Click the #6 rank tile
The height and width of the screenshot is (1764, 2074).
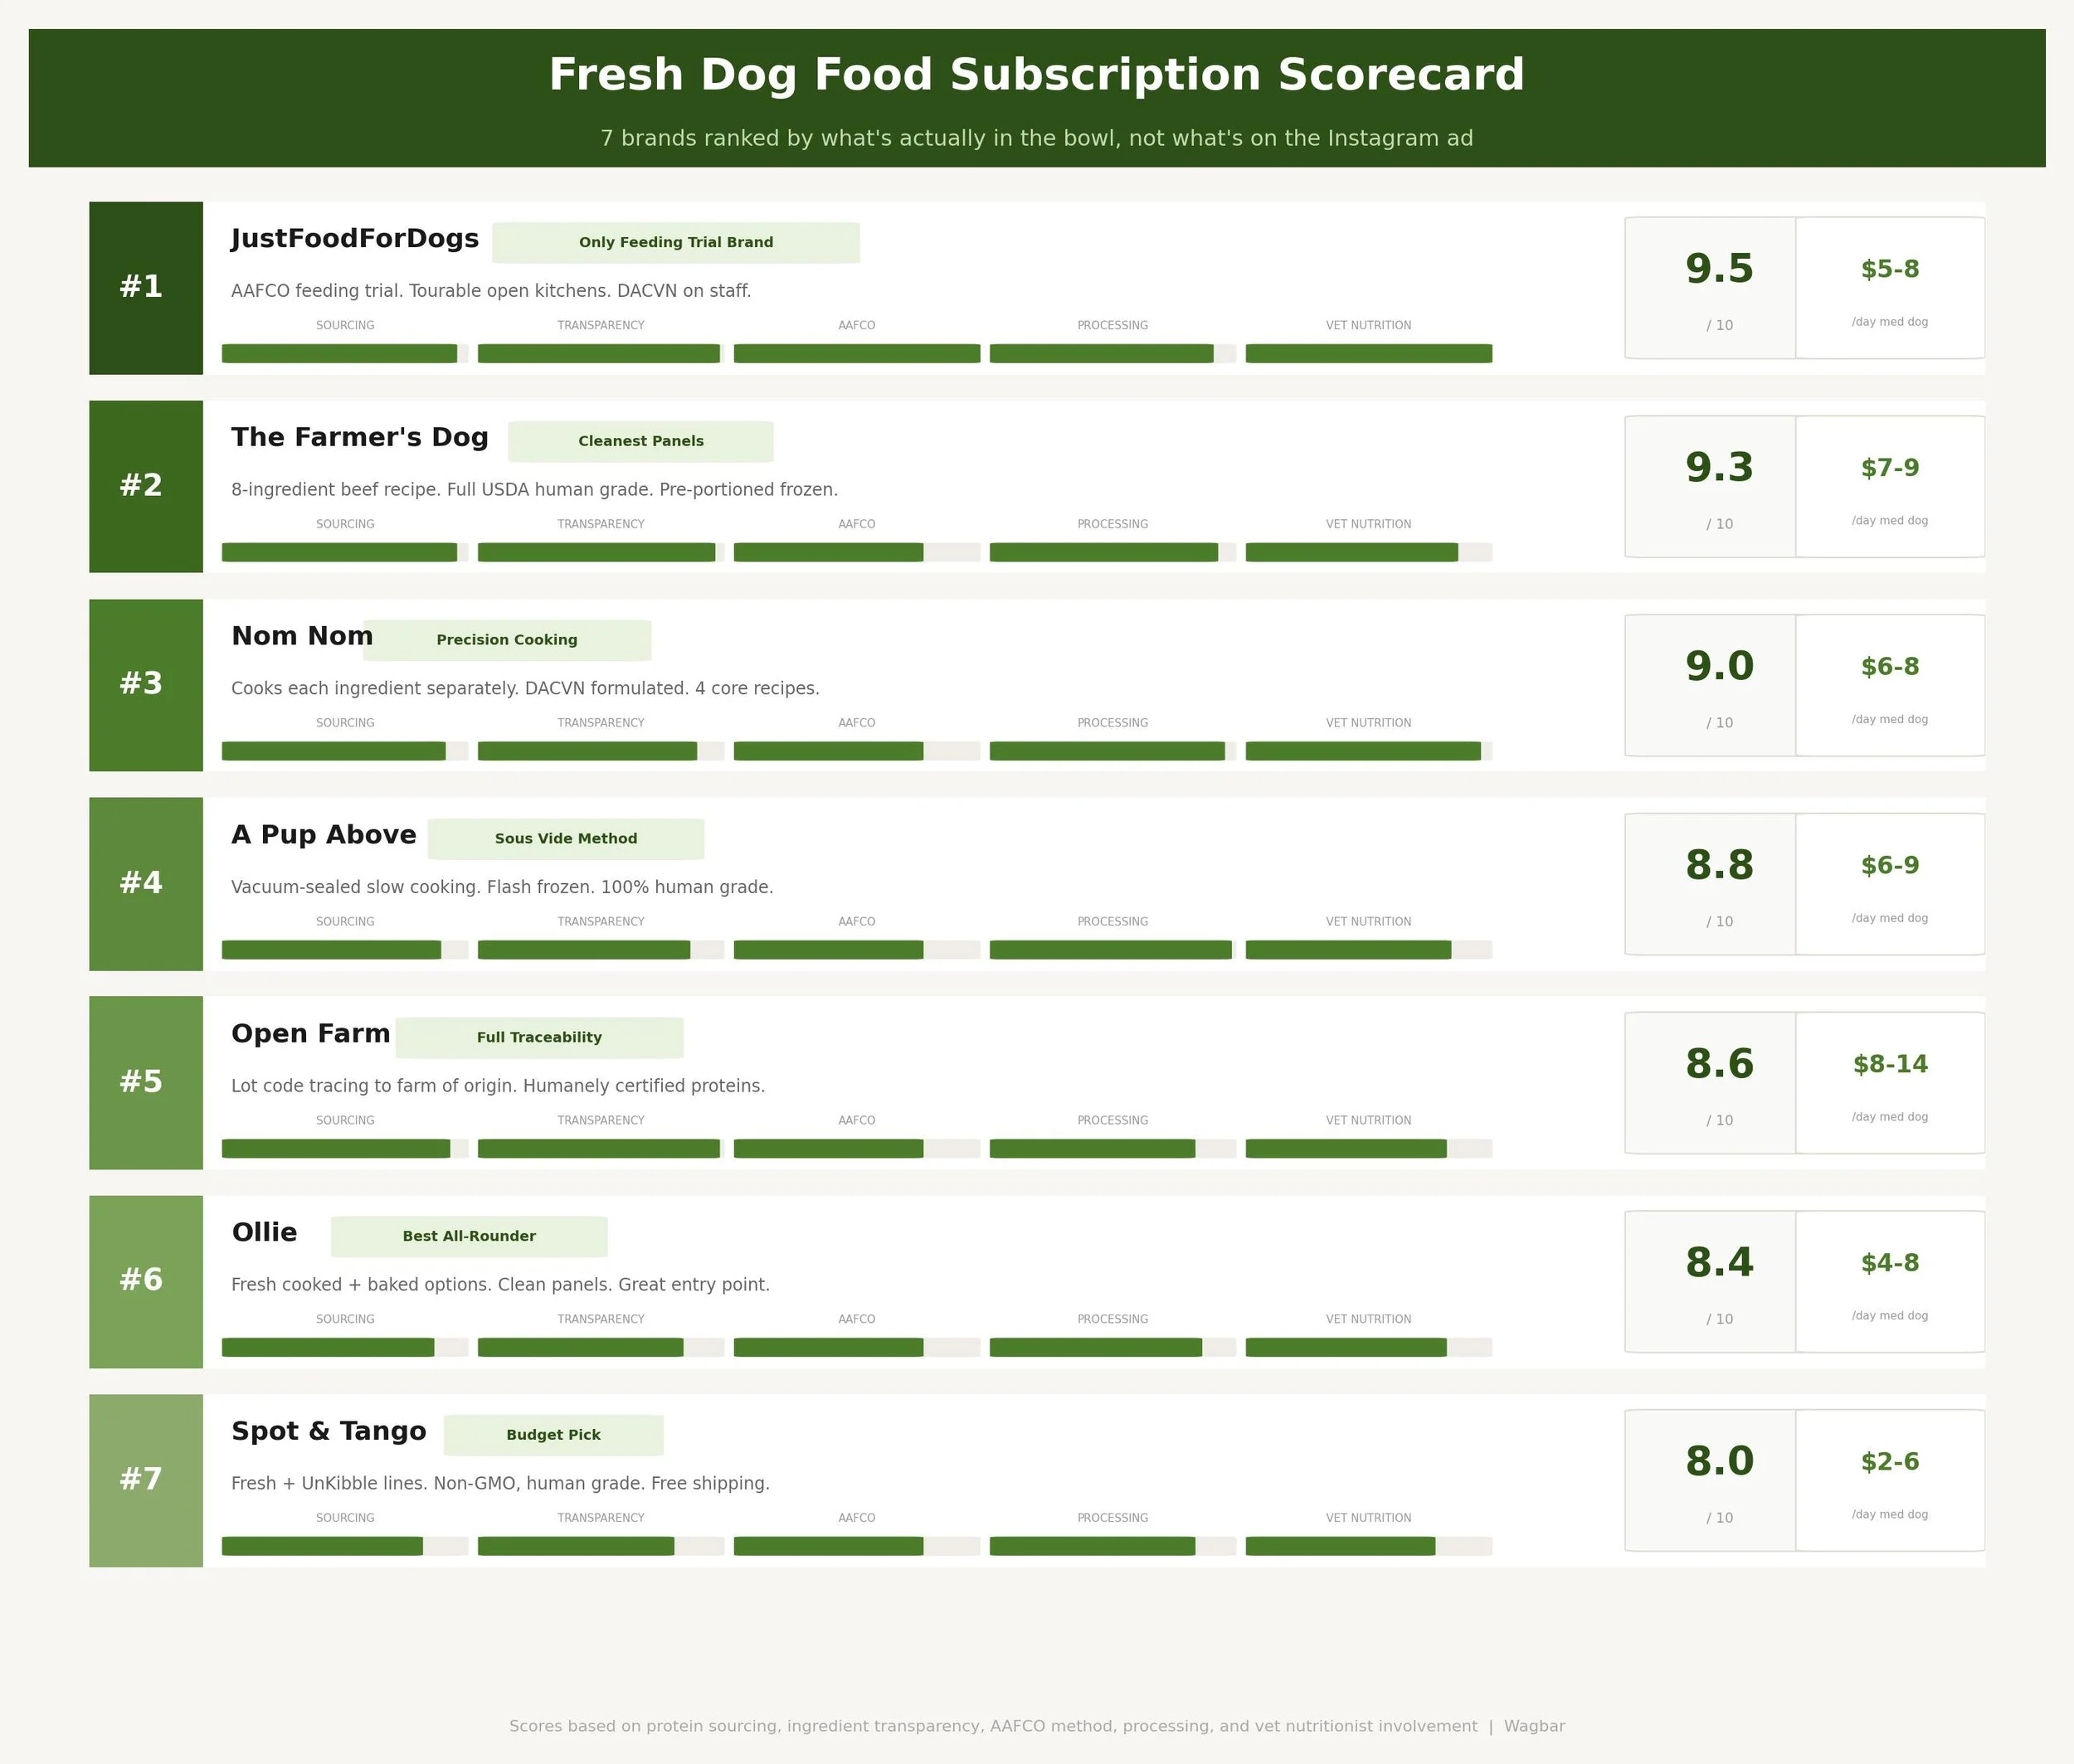click(146, 1282)
